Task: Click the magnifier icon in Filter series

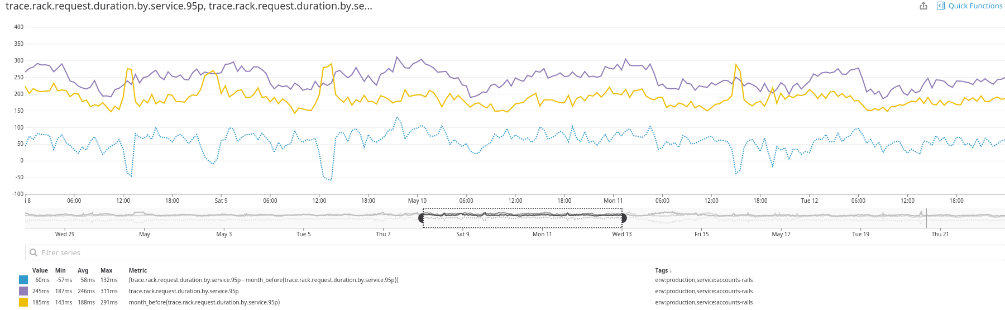Action: [33, 252]
